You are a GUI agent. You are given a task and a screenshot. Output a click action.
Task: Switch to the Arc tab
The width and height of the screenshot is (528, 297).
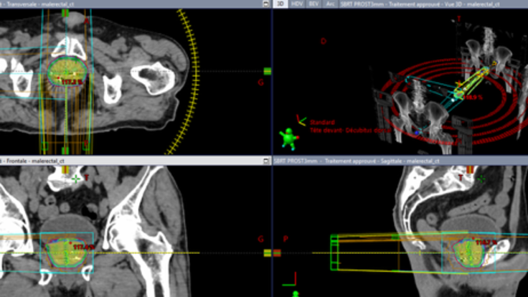[330, 4]
